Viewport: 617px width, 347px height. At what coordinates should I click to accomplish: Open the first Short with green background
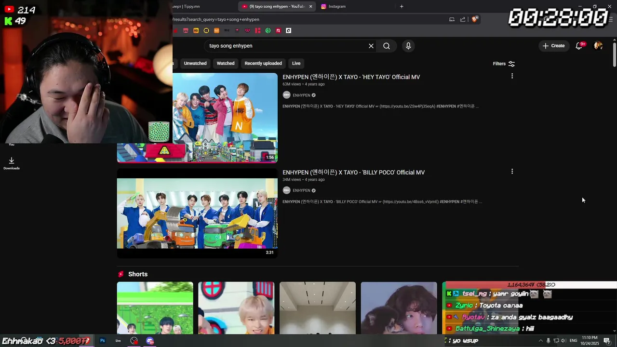[x=155, y=308]
